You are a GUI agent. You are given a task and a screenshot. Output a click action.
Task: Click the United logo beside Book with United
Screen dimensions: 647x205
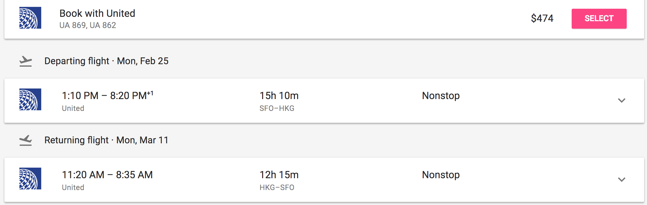point(30,18)
